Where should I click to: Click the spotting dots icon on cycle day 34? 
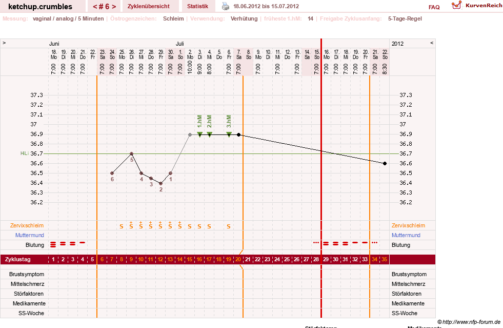pos(374,243)
